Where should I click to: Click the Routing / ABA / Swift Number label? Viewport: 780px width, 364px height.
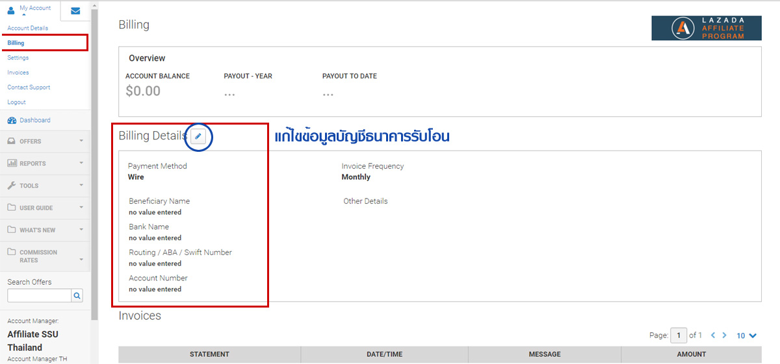click(180, 252)
